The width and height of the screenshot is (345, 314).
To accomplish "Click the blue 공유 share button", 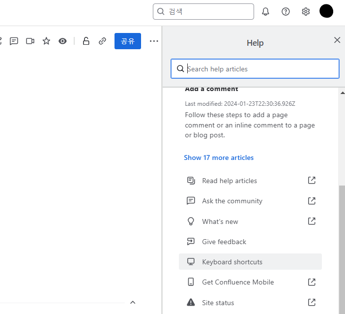I will [128, 41].
